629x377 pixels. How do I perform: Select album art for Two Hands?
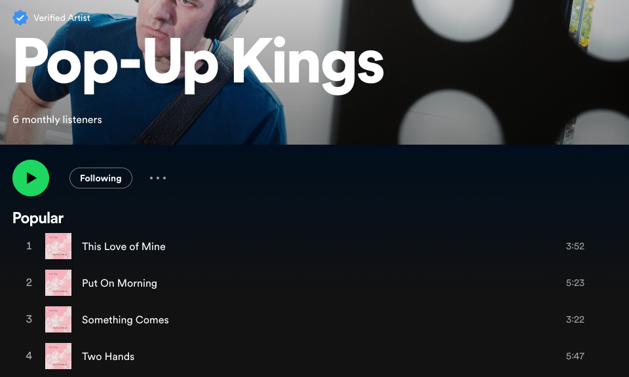[58, 356]
